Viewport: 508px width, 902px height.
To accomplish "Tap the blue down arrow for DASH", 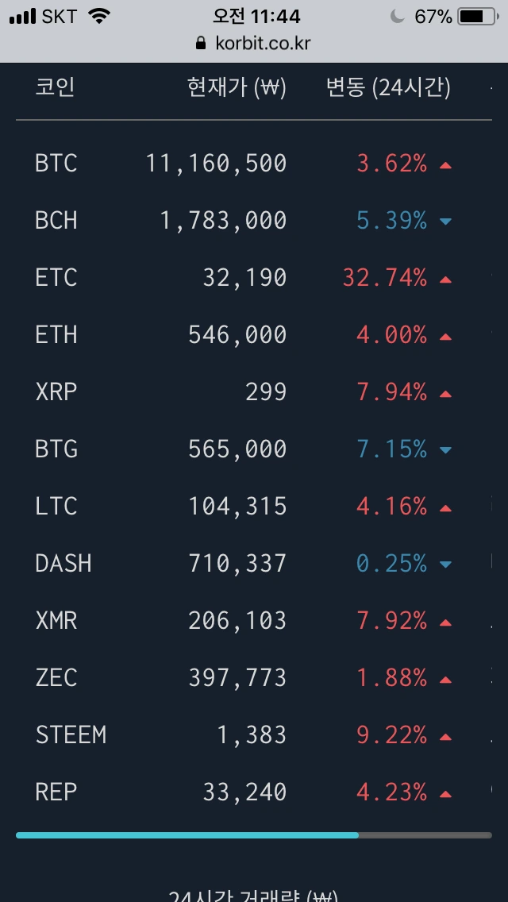I will click(445, 565).
